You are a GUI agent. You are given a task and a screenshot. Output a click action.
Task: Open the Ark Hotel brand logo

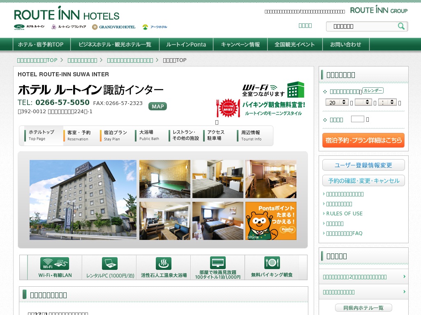coord(155,27)
